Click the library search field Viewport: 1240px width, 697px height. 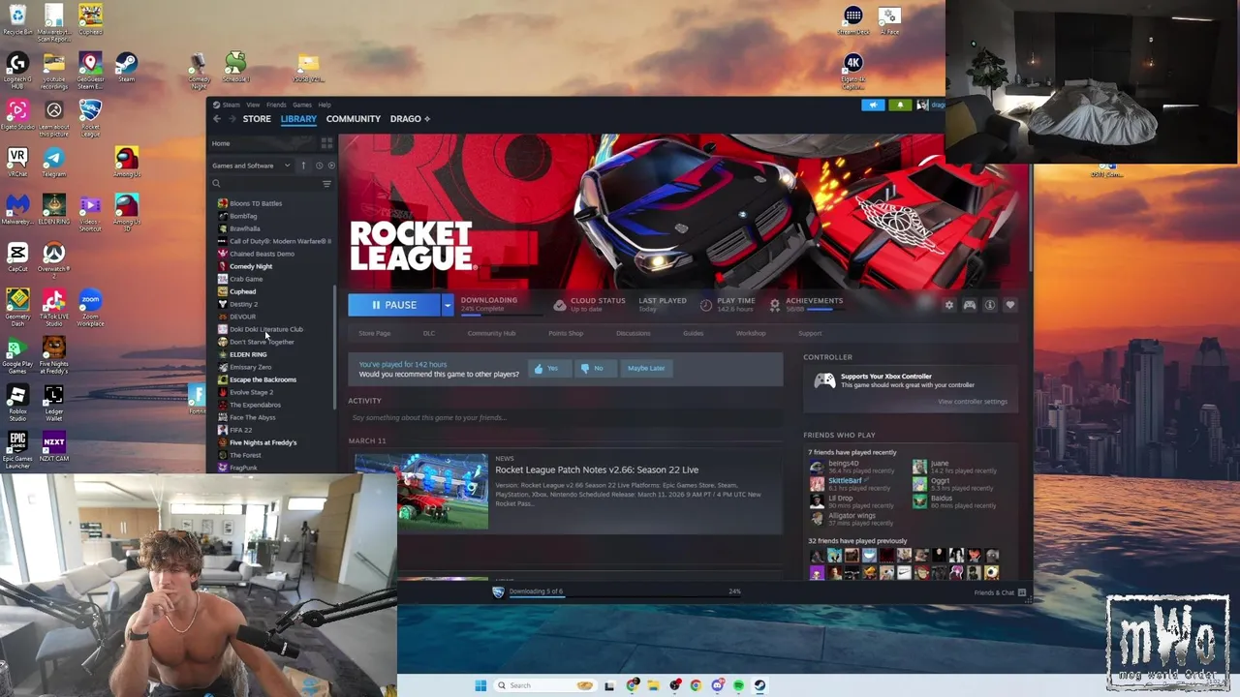[x=266, y=183]
